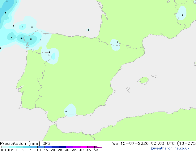The width and height of the screenshot is (196, 151).
Task: Click the weatheronline.co.uk copyright link
Action: pos(170,148)
